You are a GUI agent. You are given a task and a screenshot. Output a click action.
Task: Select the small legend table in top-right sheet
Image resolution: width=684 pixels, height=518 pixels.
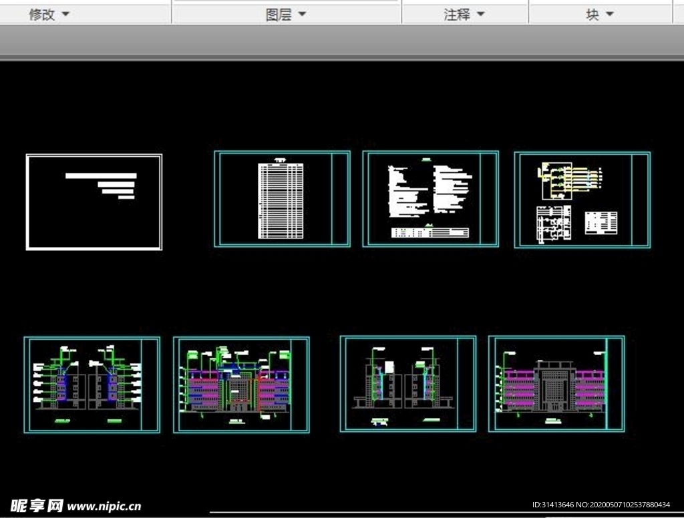(x=601, y=222)
